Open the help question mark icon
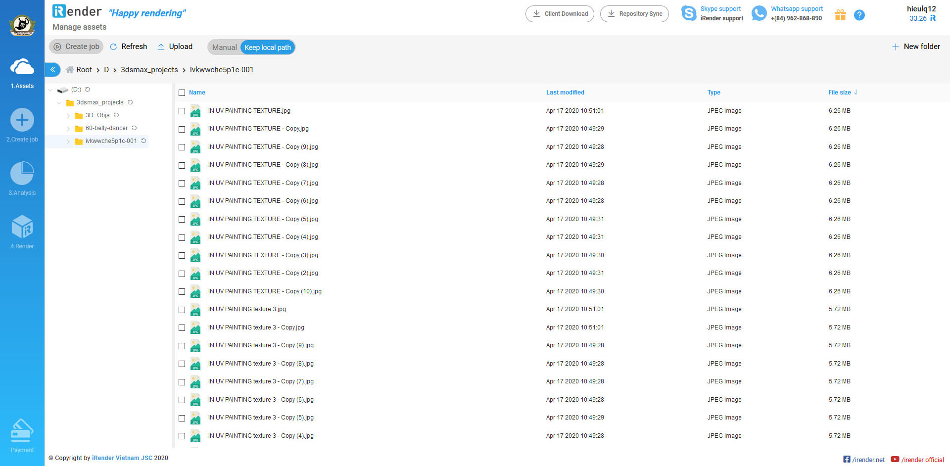 [x=859, y=15]
